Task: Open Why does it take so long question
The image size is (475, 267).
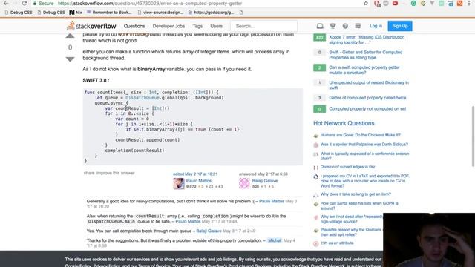Action: [356, 194]
